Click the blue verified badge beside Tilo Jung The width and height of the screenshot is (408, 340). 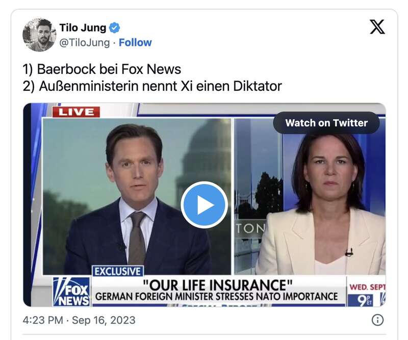tap(114, 28)
